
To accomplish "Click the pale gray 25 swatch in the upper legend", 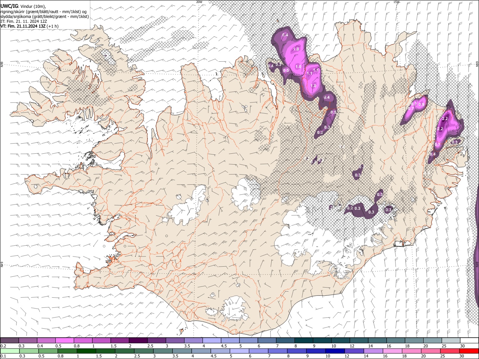I will 451,341.
